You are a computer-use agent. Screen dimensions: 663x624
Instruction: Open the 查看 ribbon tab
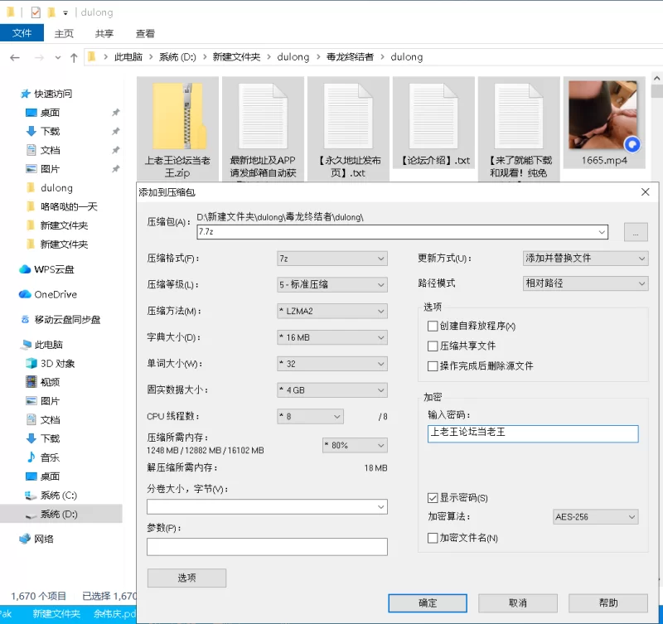(x=145, y=34)
